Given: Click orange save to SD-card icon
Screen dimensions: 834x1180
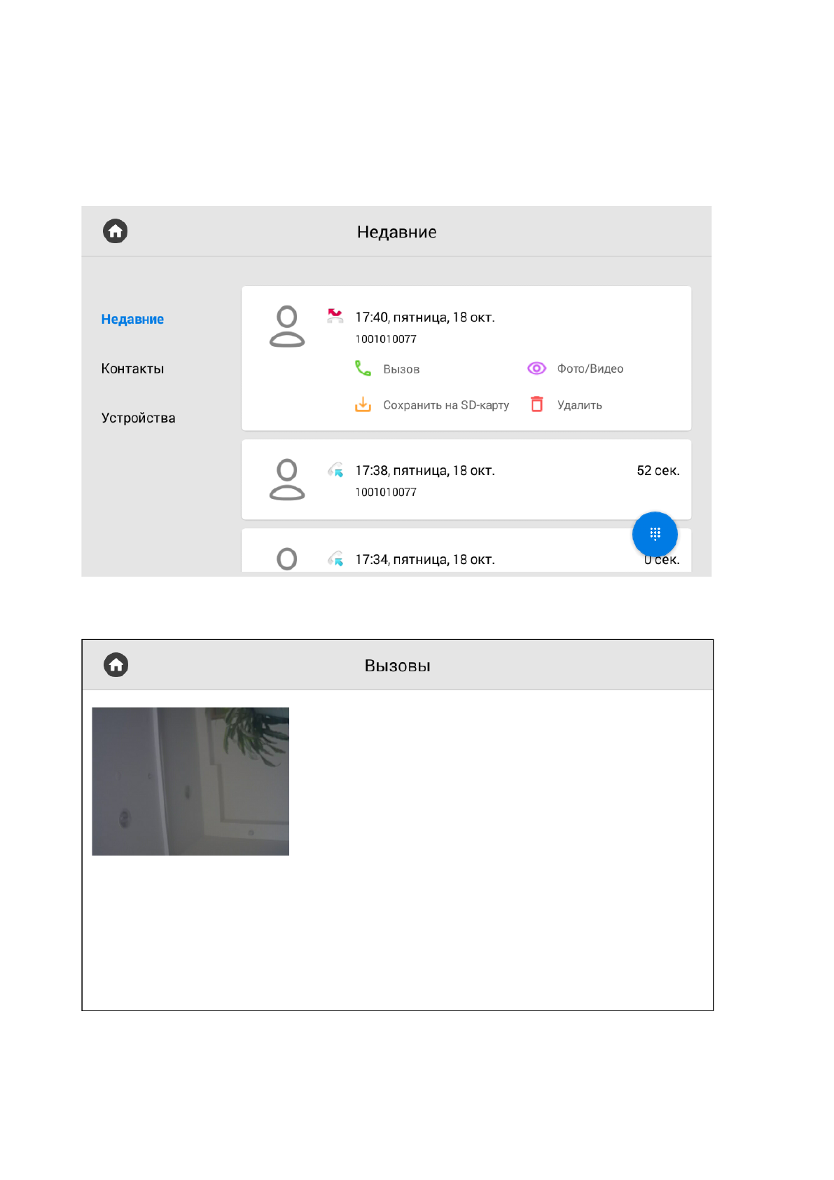Looking at the screenshot, I should point(363,404).
